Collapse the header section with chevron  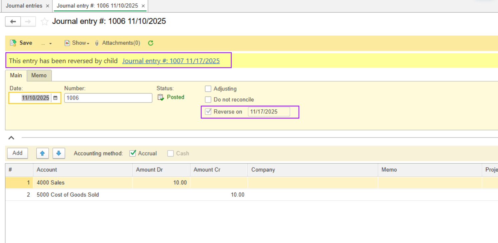pos(11,138)
